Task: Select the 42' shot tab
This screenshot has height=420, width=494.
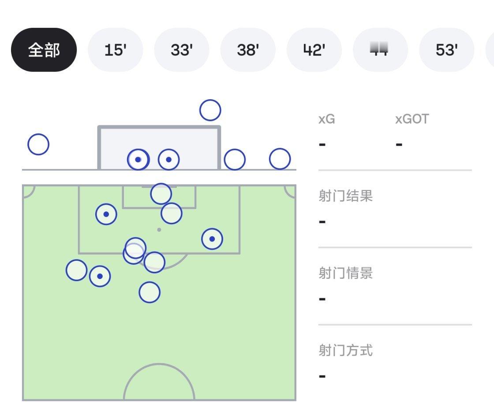Action: point(314,50)
